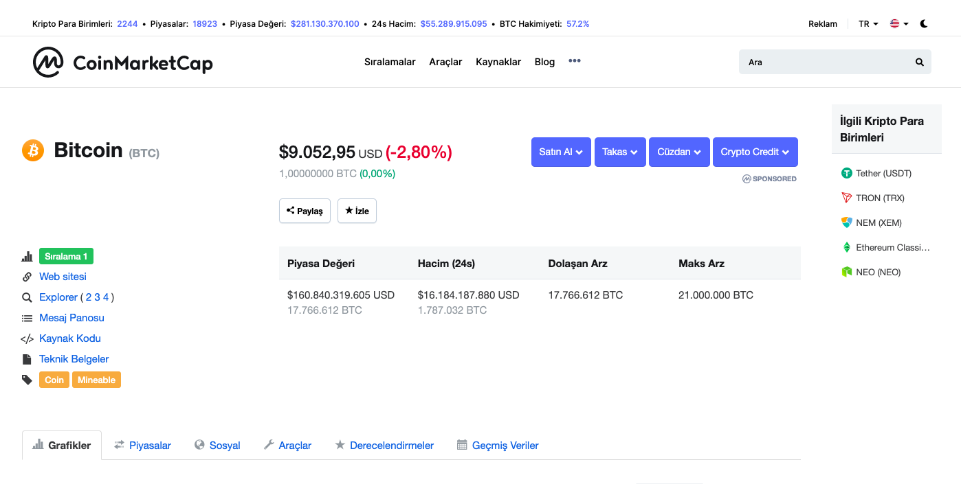Click Piyasa Değeri value $281.130.370.100

325,23
